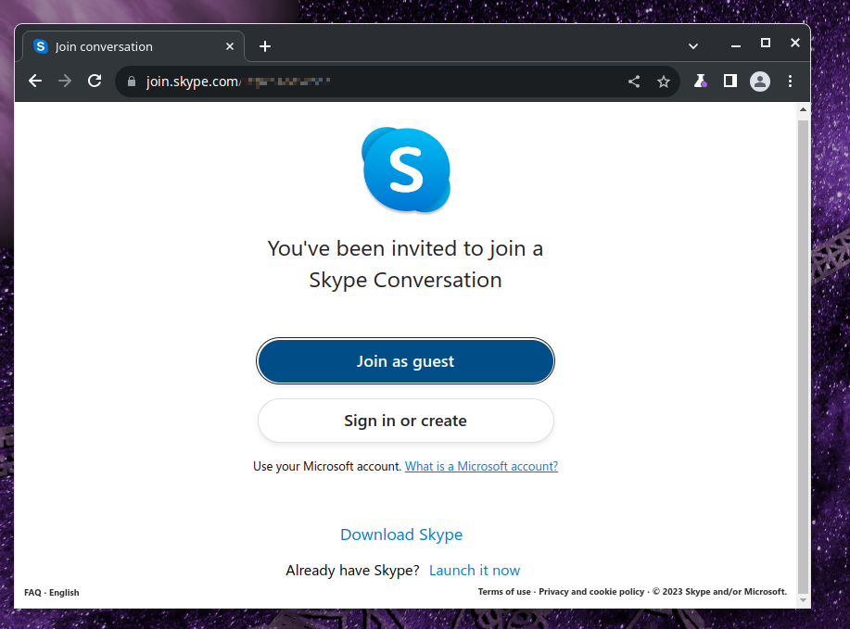Expand the tab search chevron
The width and height of the screenshot is (850, 629).
[692, 46]
